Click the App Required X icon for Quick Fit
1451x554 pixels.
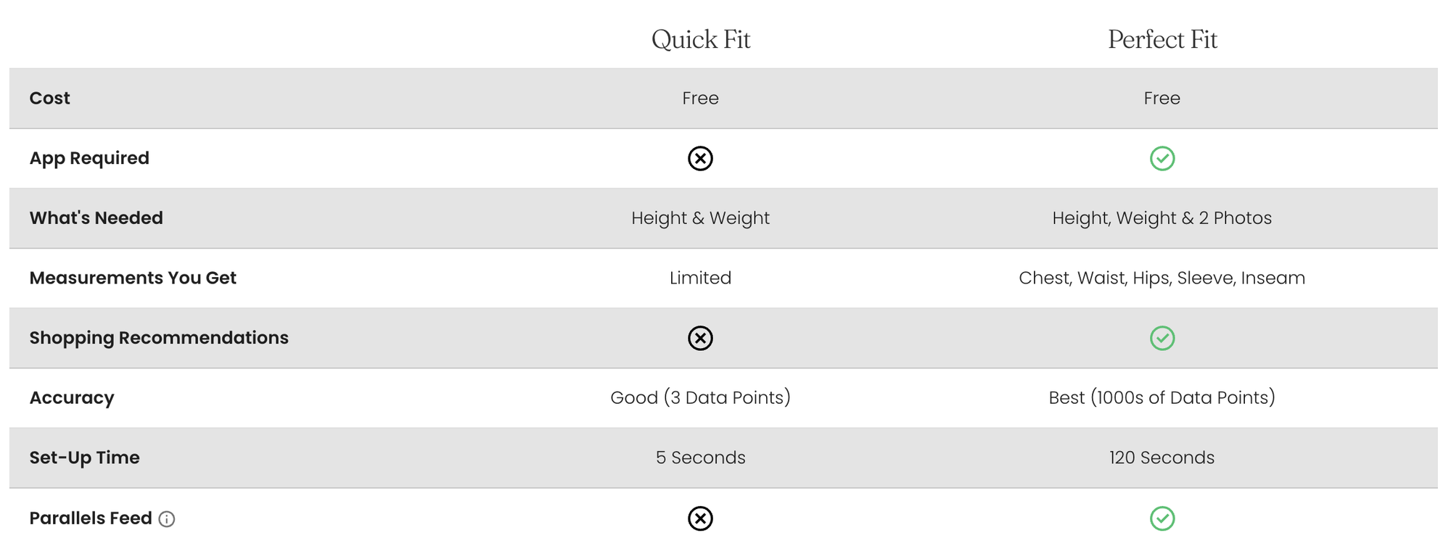tap(700, 158)
